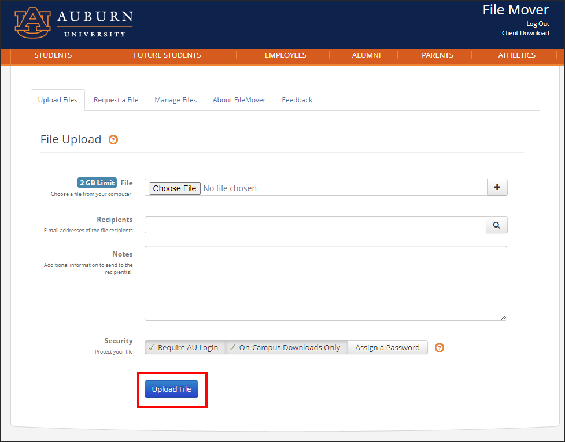Click the Log Out link

coord(538,24)
